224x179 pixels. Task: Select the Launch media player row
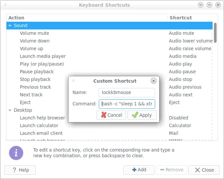point(43,56)
